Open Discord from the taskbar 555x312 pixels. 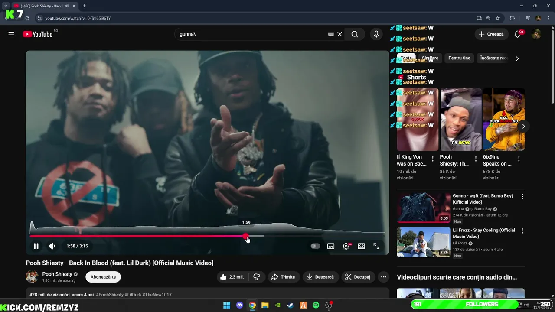(x=240, y=305)
